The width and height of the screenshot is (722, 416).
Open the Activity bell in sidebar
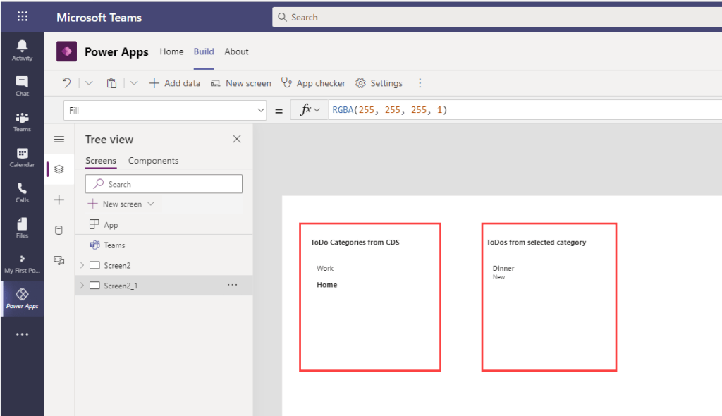coord(22,50)
